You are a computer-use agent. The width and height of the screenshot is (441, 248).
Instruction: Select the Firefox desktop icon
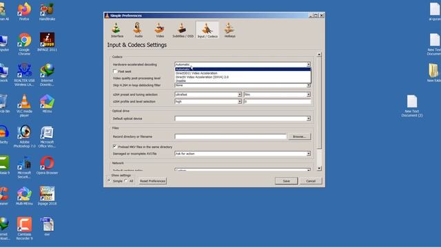click(24, 12)
